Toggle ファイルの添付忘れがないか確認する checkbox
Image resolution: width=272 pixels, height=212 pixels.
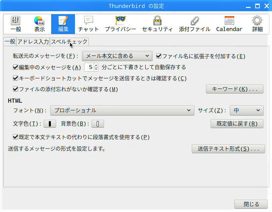(x=16, y=89)
